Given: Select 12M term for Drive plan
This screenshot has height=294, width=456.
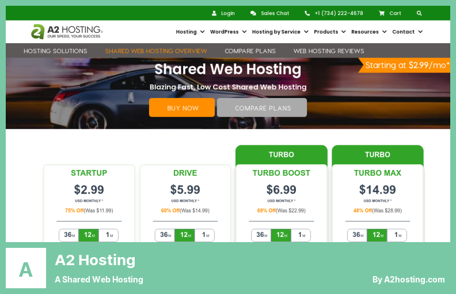Looking at the screenshot, I should (x=185, y=235).
